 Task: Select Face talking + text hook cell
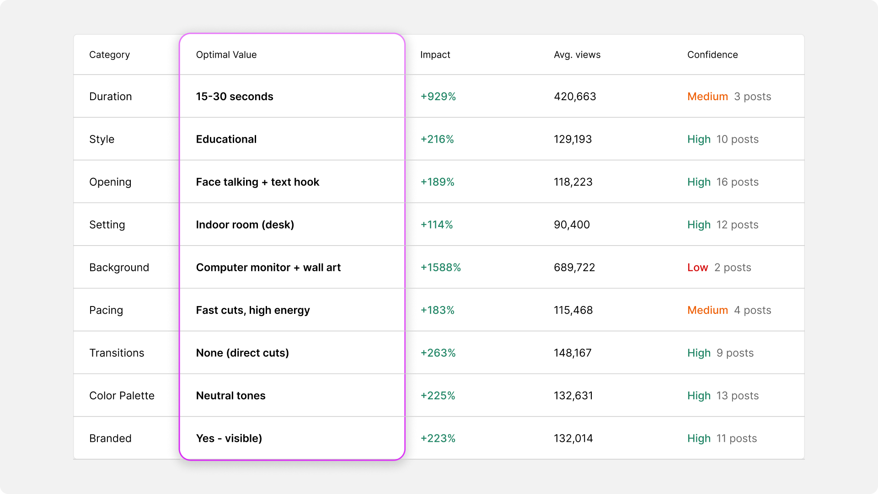pos(257,182)
